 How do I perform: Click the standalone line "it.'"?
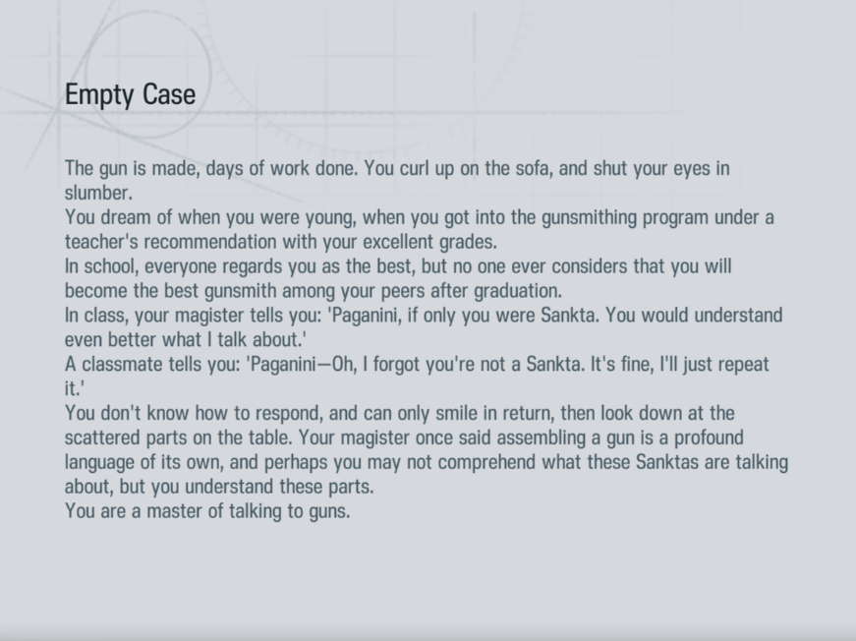coord(75,388)
